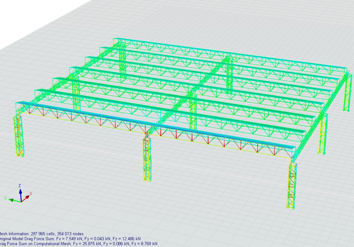Click the front left corner truss column
The width and height of the screenshot is (354, 247).
coord(19,136)
